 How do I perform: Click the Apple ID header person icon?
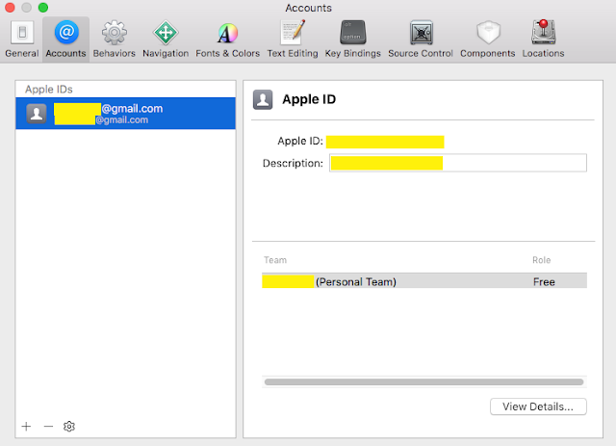(x=263, y=99)
